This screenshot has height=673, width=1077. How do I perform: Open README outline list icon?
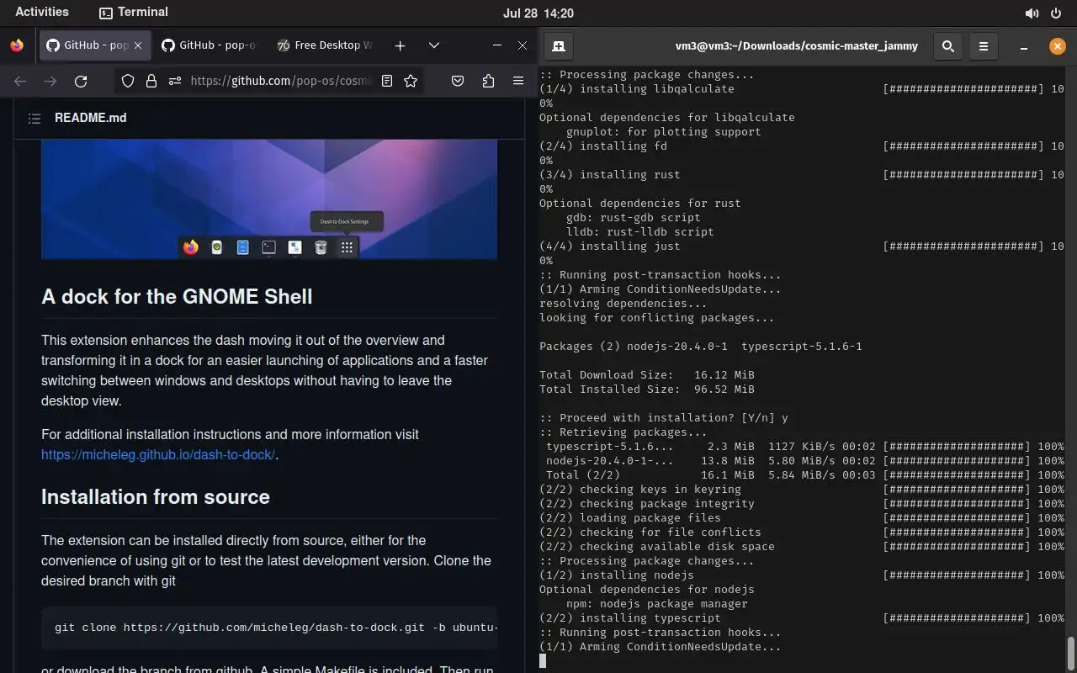point(34,119)
